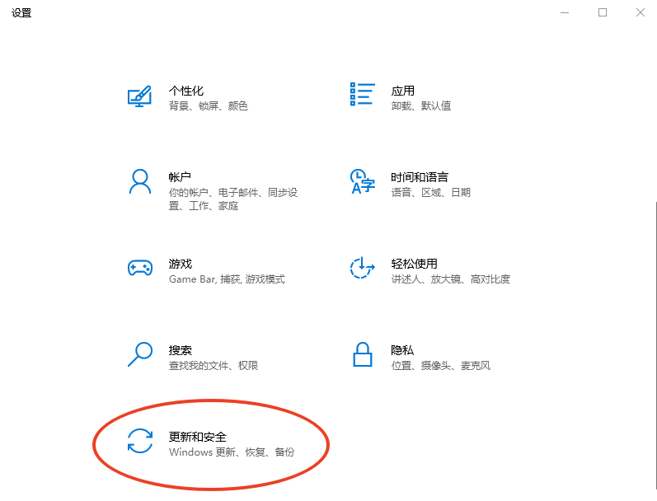Minimize the 设置 window
This screenshot has width=657, height=501.
tap(565, 12)
